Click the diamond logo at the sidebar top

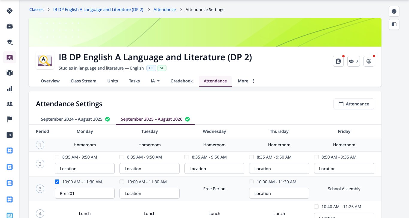[x=10, y=11]
